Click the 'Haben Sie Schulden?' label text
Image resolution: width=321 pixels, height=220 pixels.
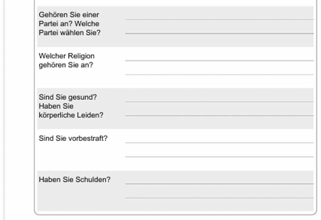(x=75, y=180)
